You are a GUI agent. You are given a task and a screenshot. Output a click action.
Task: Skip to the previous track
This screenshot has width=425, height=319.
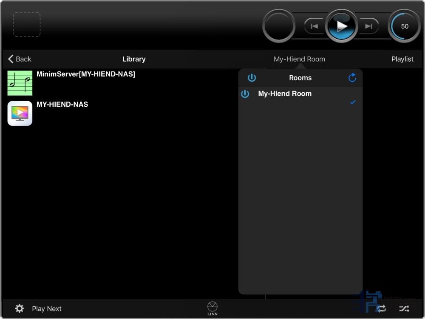(314, 26)
